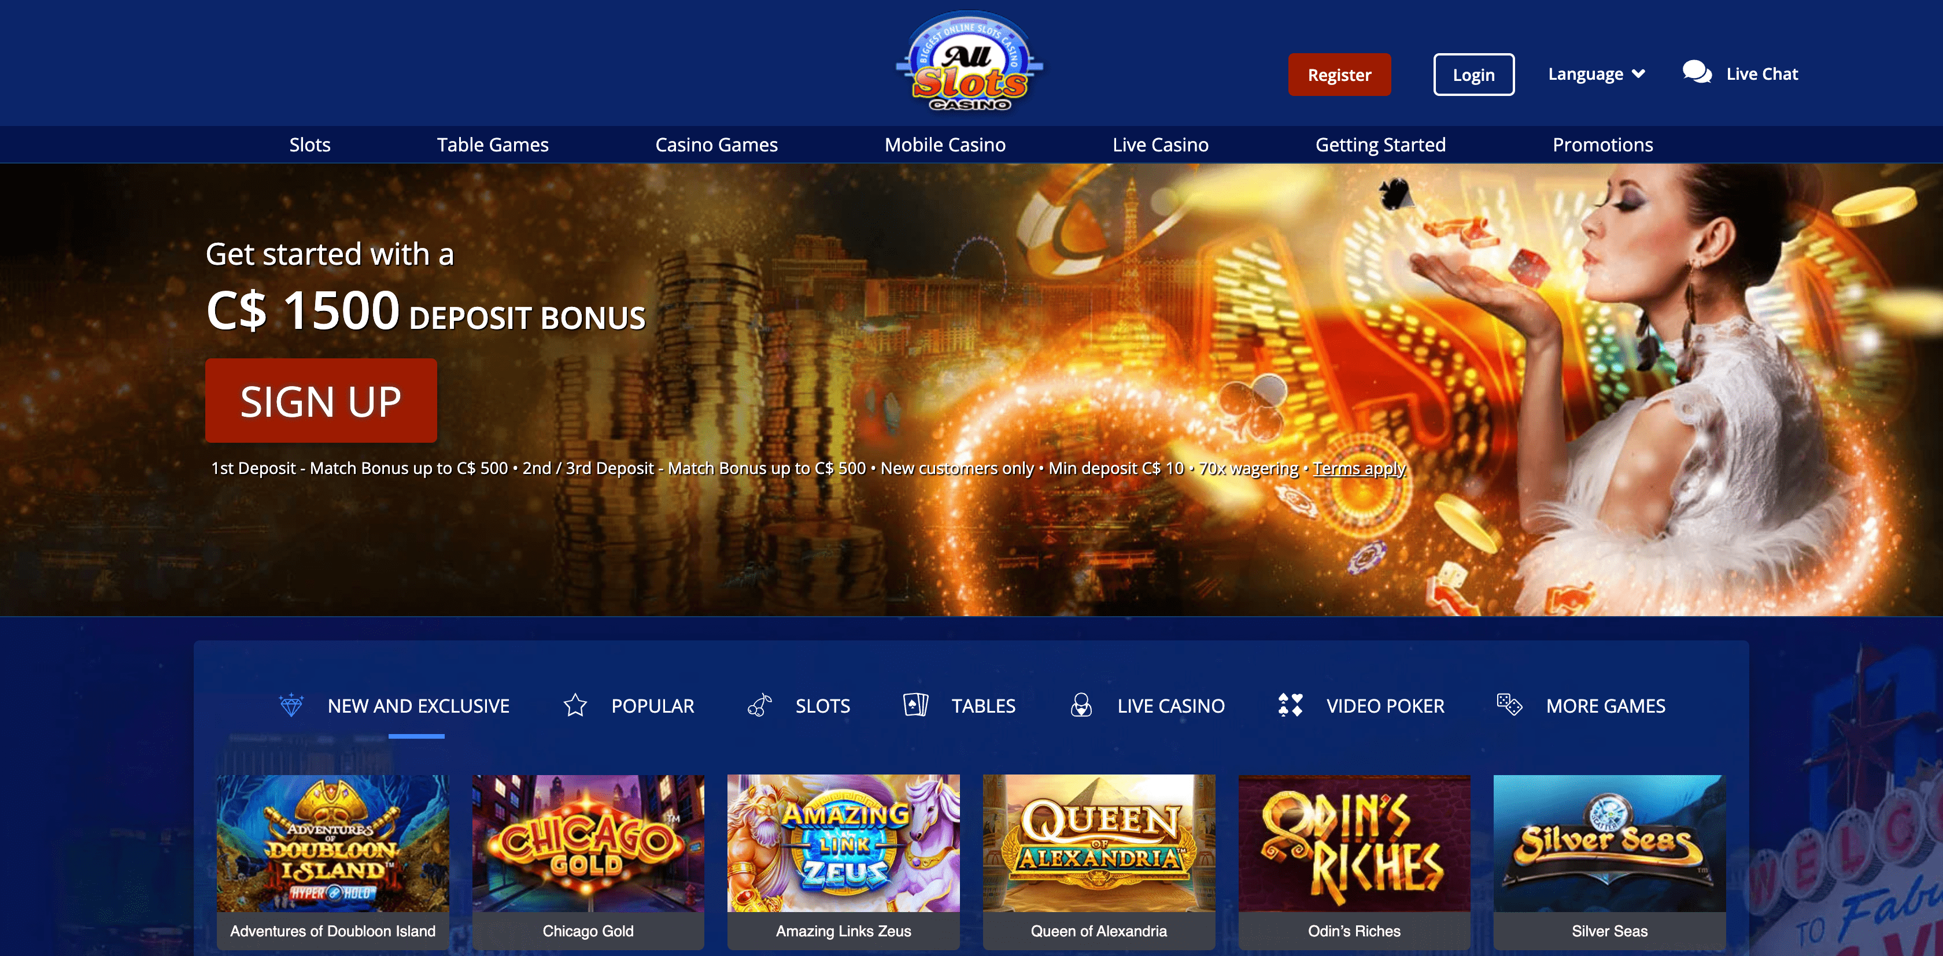Click the dice icon for More Games
Screen dimensions: 1943x956
click(1509, 705)
